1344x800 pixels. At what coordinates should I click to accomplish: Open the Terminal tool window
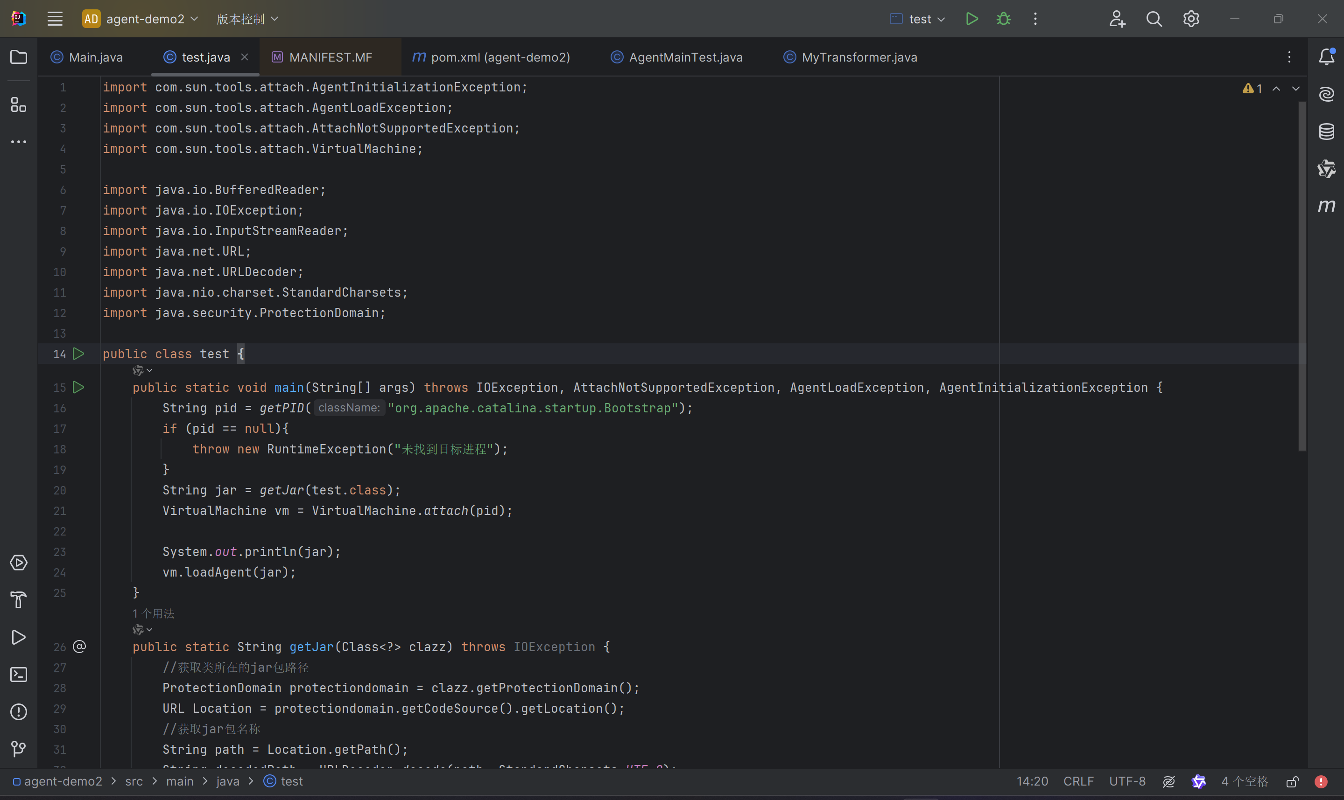point(18,675)
